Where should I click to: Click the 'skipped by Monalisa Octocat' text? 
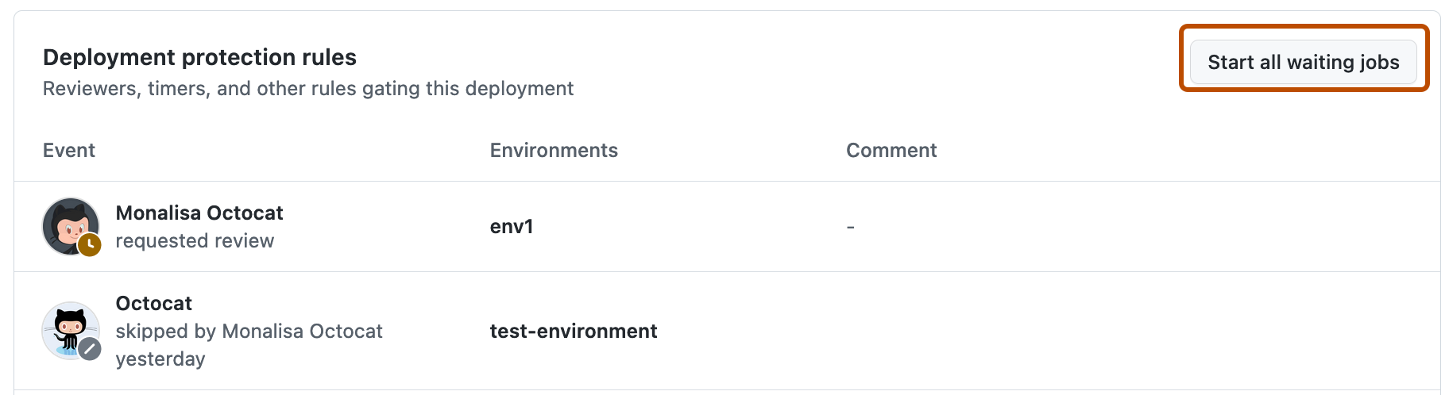tap(249, 331)
